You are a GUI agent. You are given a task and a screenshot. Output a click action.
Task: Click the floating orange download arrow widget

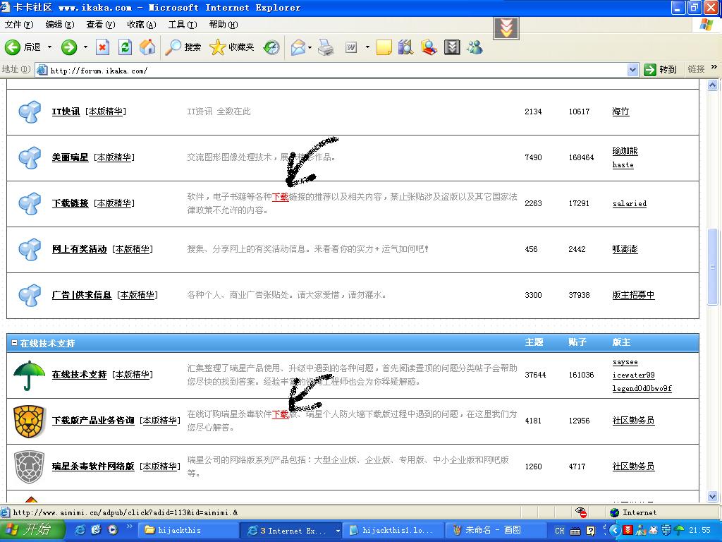[x=506, y=28]
